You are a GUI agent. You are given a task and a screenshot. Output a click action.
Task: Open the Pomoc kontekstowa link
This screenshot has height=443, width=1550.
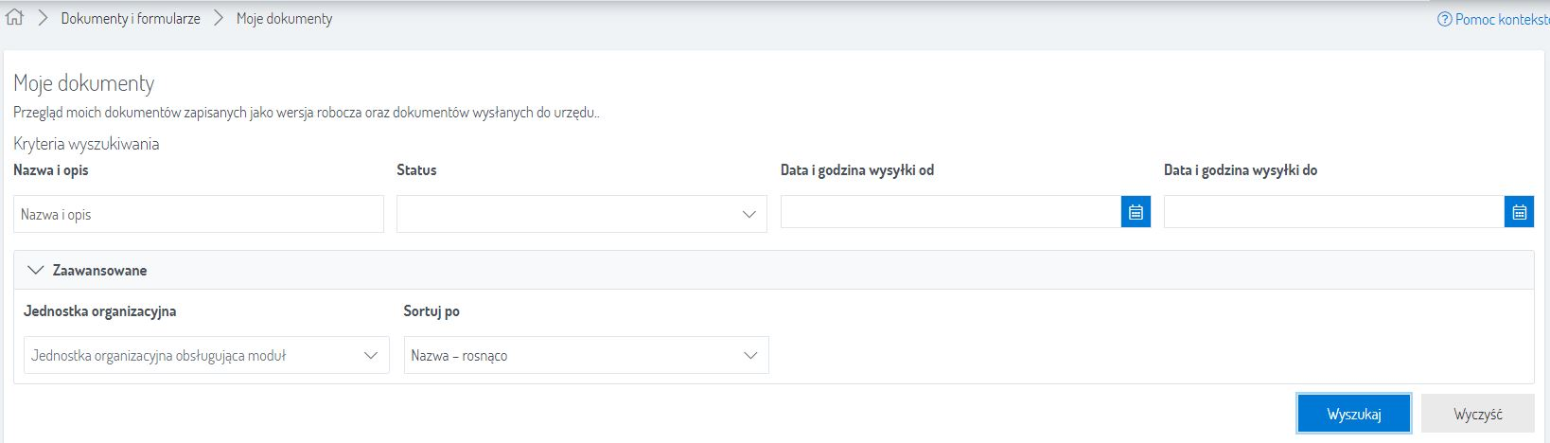point(1501,19)
